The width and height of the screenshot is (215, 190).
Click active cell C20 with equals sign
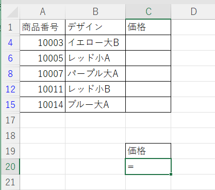tap(148, 167)
